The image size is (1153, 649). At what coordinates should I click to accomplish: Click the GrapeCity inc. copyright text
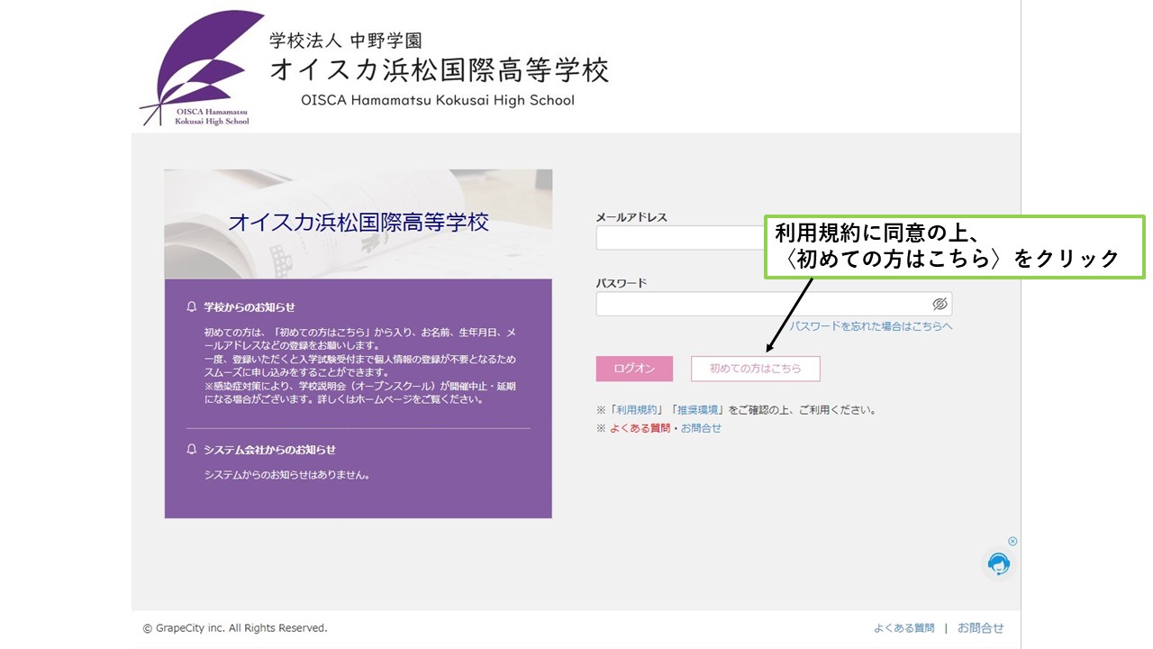(x=235, y=628)
